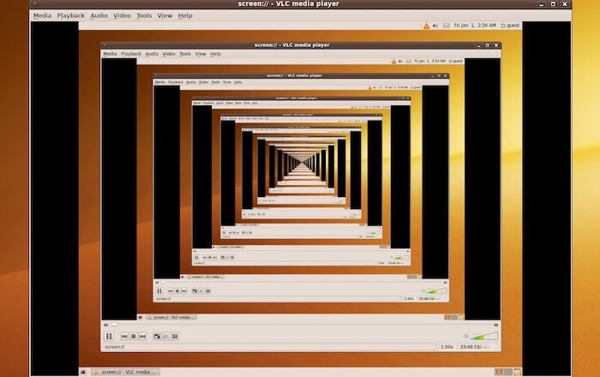Click the faster arrow in the first nested VLC window
Viewport: 600px width, 377px height.
click(x=496, y=325)
